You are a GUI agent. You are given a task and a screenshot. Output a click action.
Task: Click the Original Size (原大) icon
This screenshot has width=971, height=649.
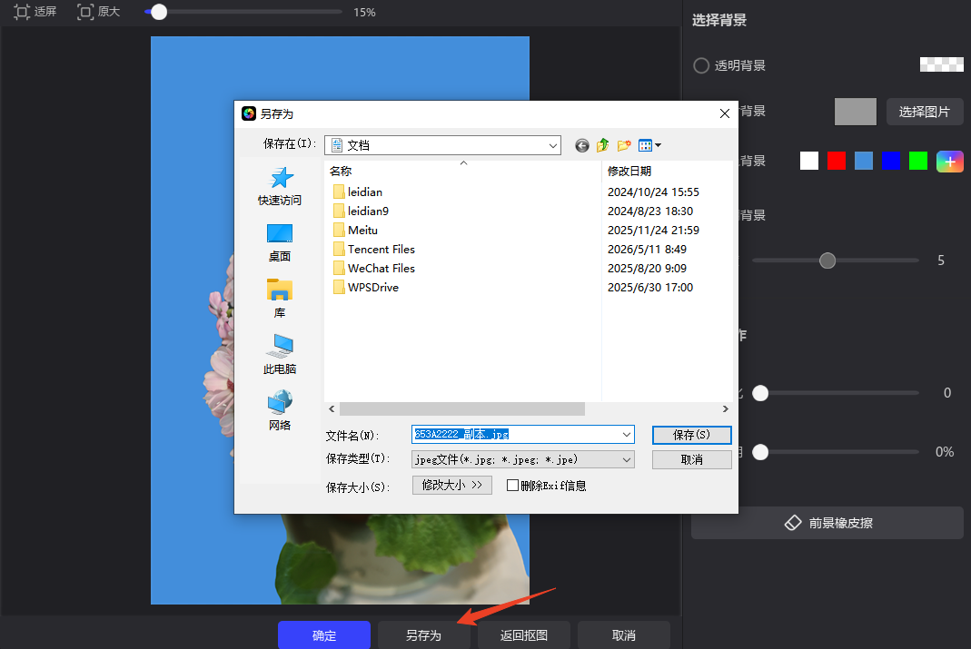(84, 12)
